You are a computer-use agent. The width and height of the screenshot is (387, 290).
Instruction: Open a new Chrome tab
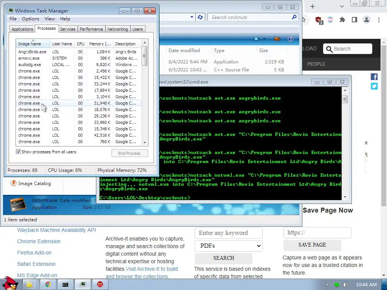coord(313,6)
